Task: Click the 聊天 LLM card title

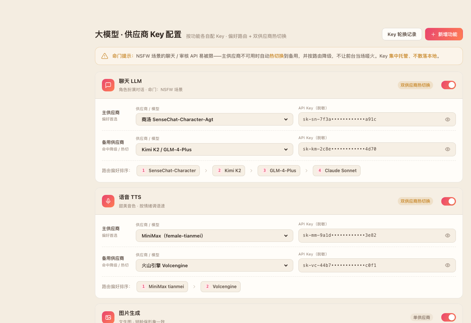Action: (130, 81)
